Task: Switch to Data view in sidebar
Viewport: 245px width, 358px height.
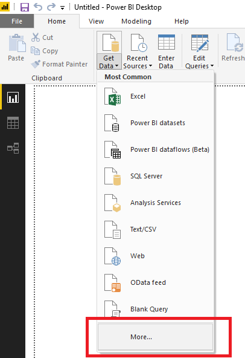Action: tap(13, 123)
